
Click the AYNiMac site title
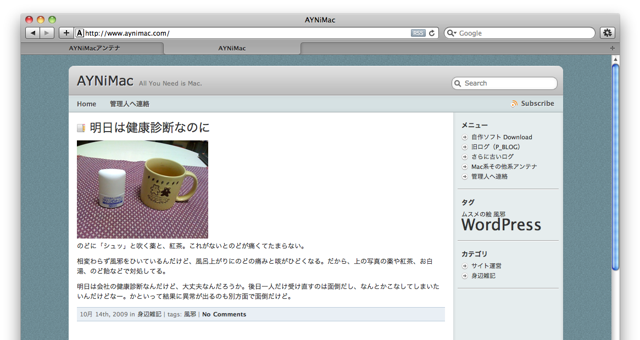click(x=105, y=81)
